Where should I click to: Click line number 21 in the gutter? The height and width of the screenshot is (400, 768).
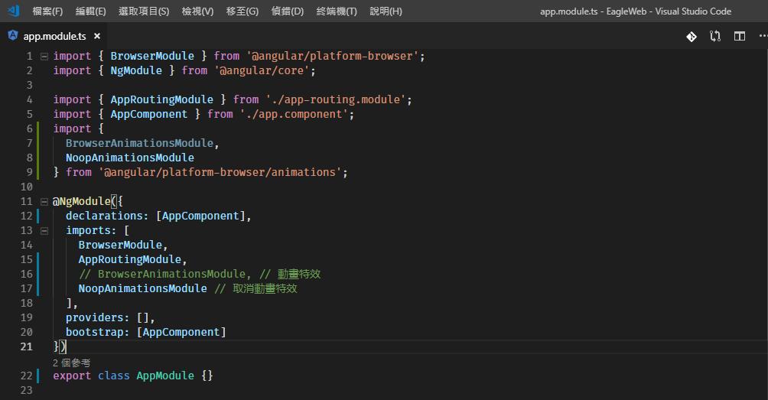pyautogui.click(x=26, y=346)
